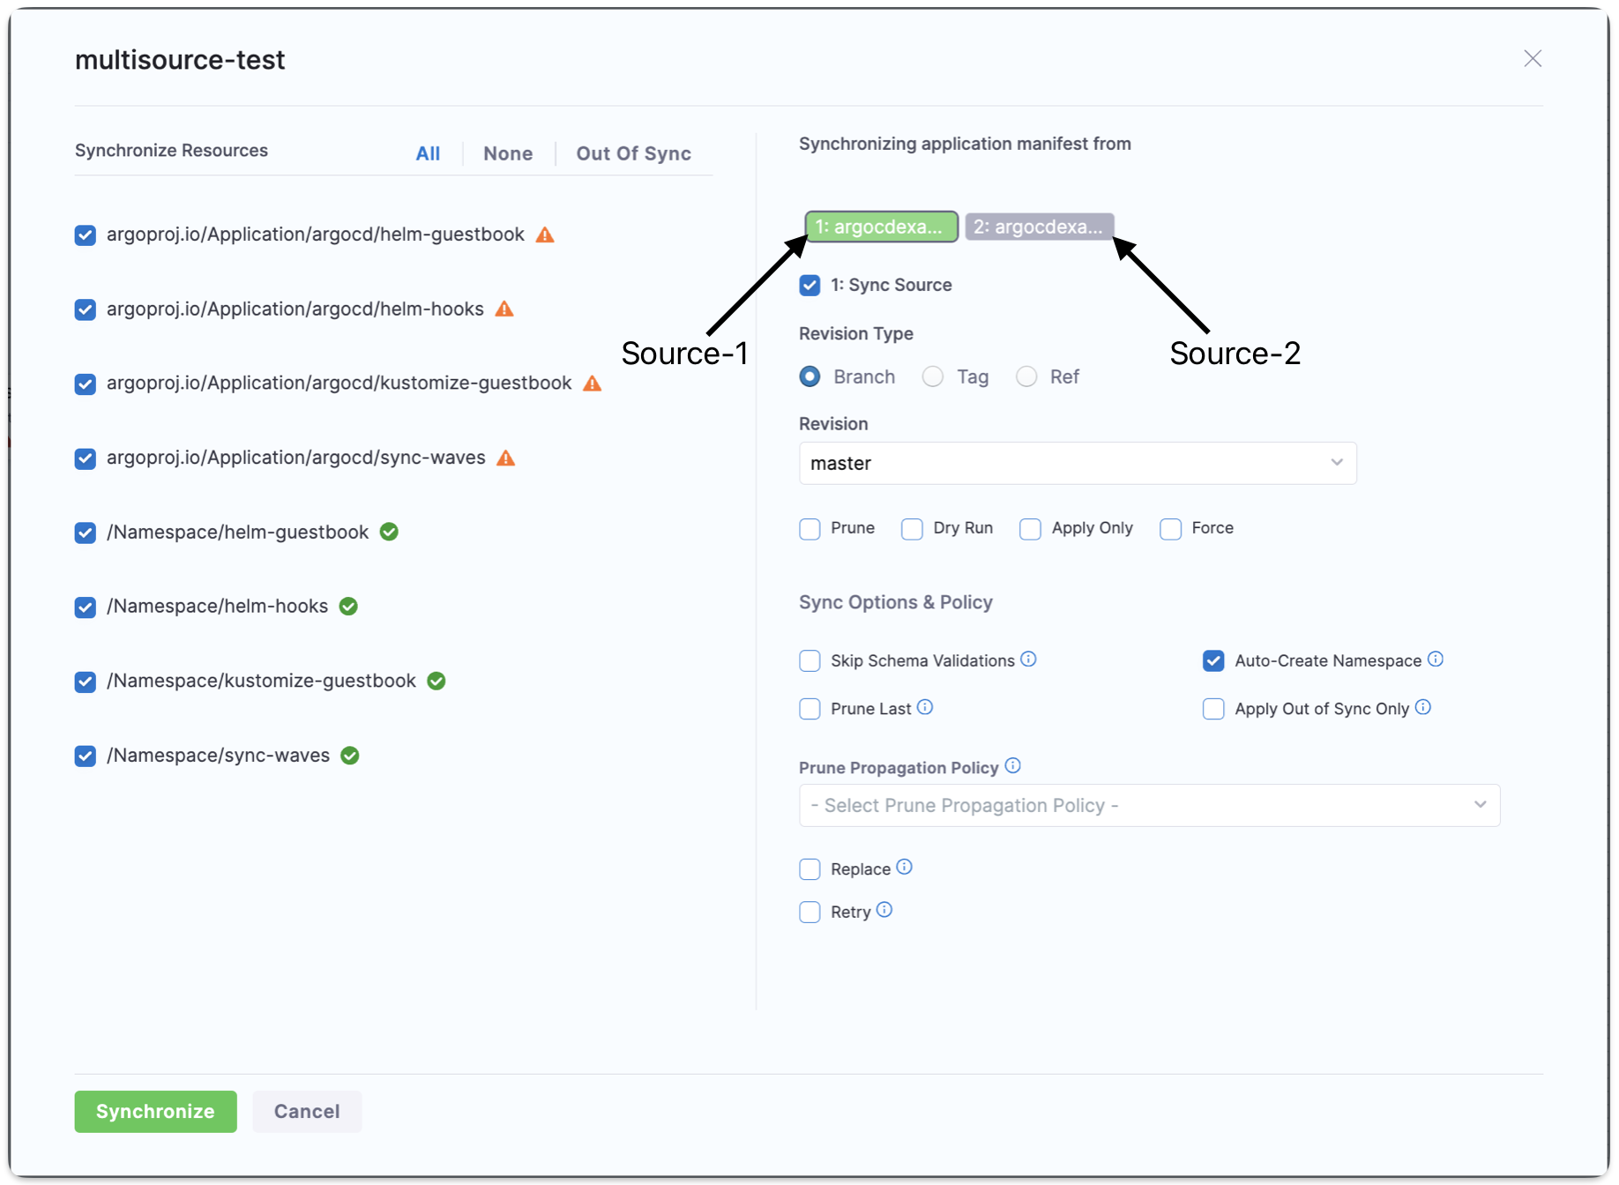The image size is (1619, 1185).
Task: Click green synced icon beside Namespace/helm-hooks
Action: (x=348, y=607)
